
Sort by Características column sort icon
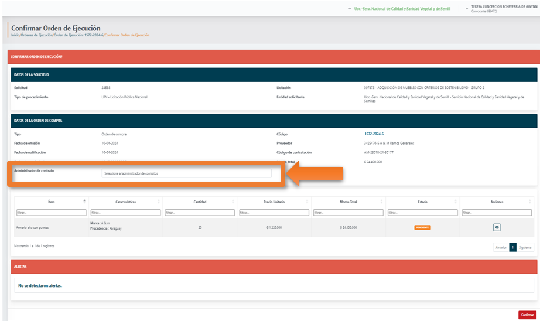159,202
